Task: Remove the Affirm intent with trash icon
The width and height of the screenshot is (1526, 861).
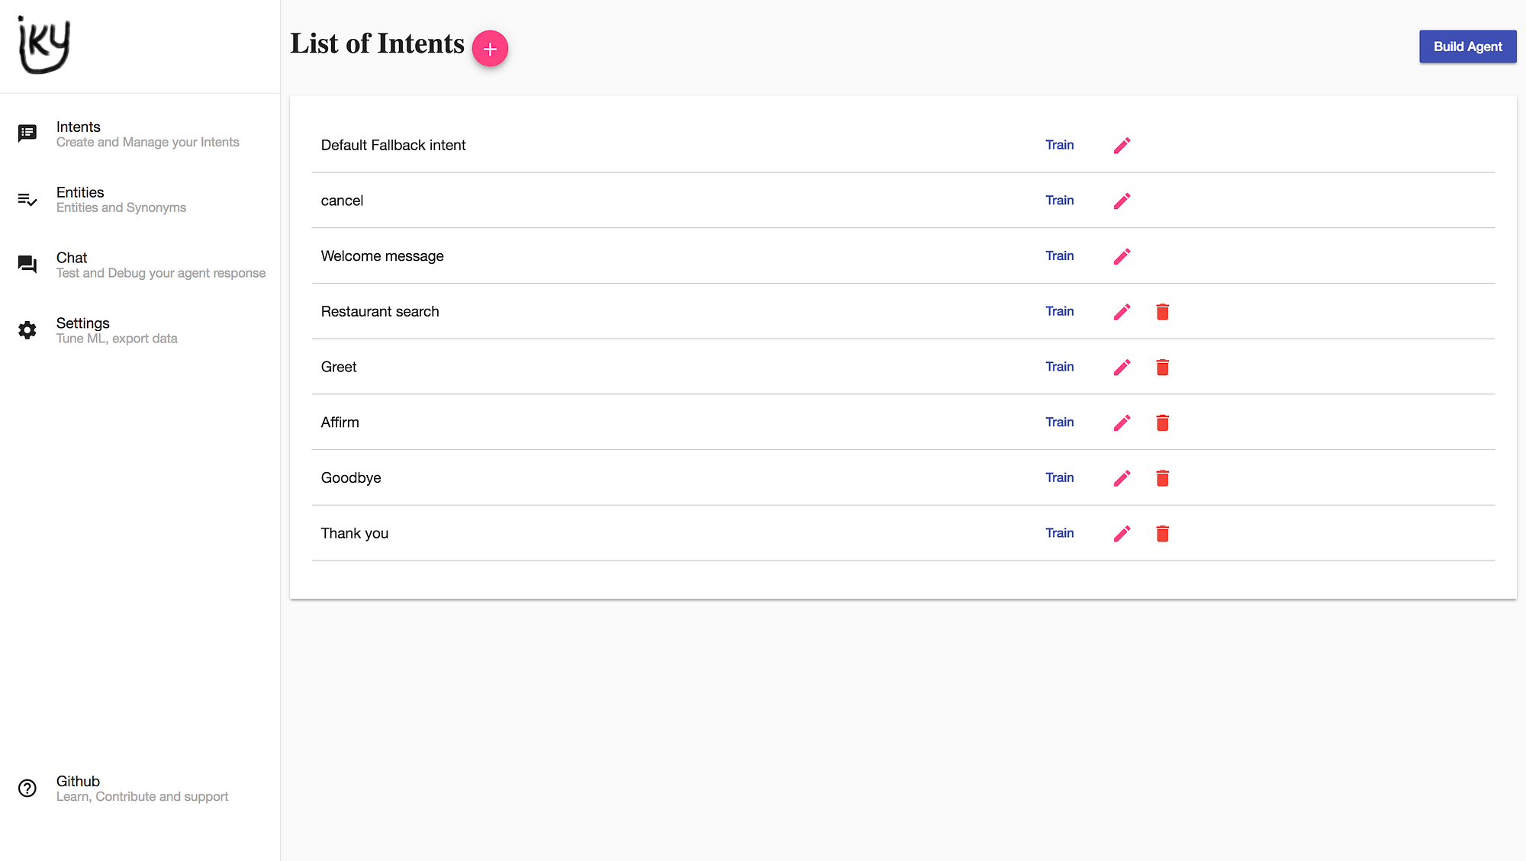Action: pyautogui.click(x=1162, y=422)
